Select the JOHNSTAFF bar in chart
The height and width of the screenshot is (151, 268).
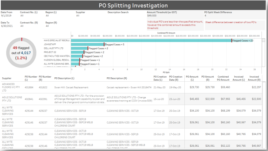[x=88, y=44]
